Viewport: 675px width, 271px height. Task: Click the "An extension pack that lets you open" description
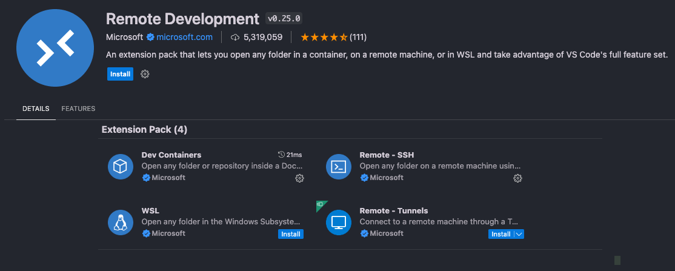coord(387,55)
